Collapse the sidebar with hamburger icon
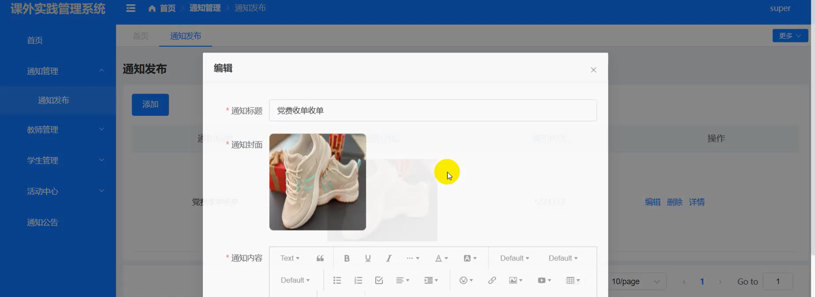 pos(131,8)
